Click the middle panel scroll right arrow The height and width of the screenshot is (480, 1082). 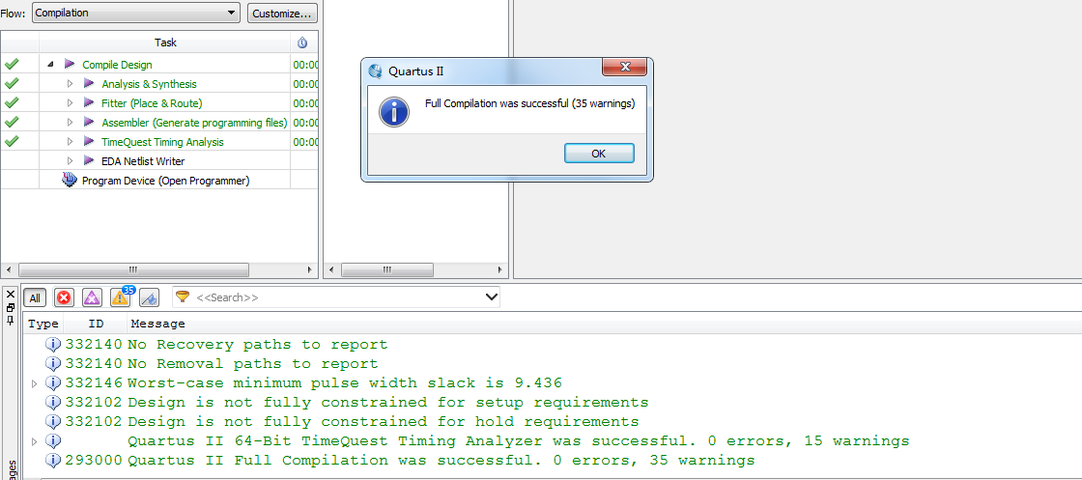pyautogui.click(x=500, y=269)
